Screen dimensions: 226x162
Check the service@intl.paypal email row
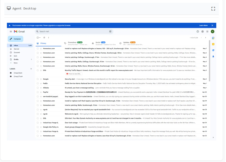(38, 96)
